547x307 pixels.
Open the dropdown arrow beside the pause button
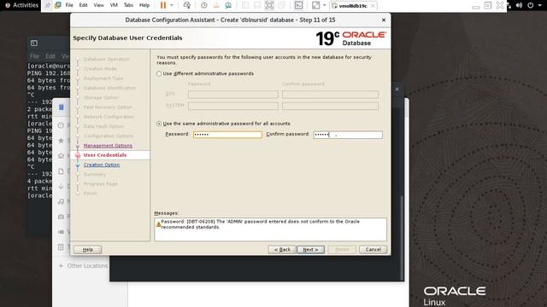coord(171,5)
